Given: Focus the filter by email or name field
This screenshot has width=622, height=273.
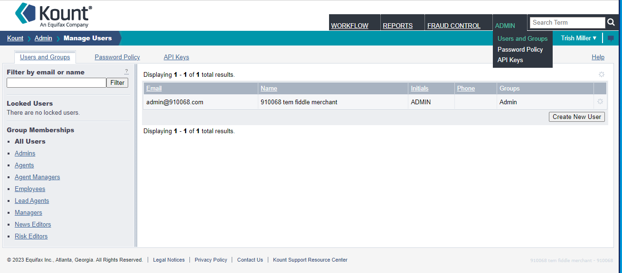Looking at the screenshot, I should (57, 82).
